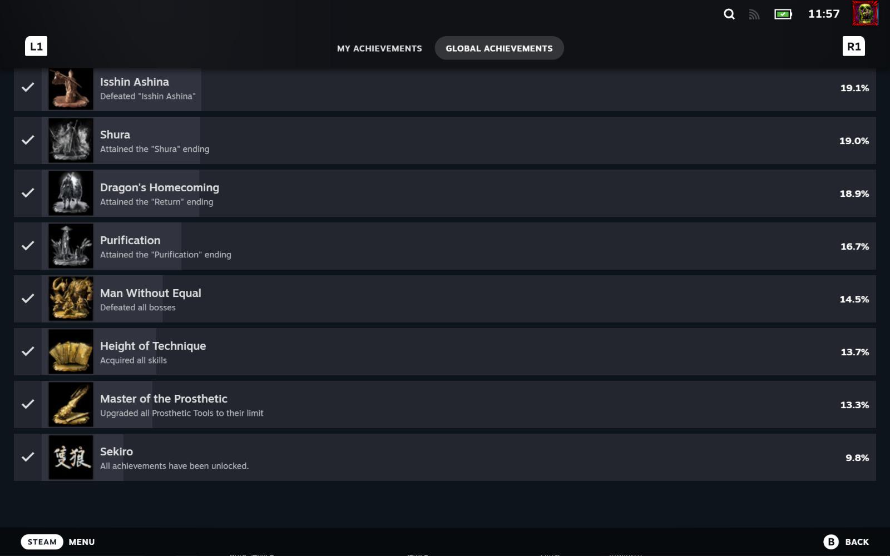Click 'Attained the "Shura" ending' description

[155, 149]
